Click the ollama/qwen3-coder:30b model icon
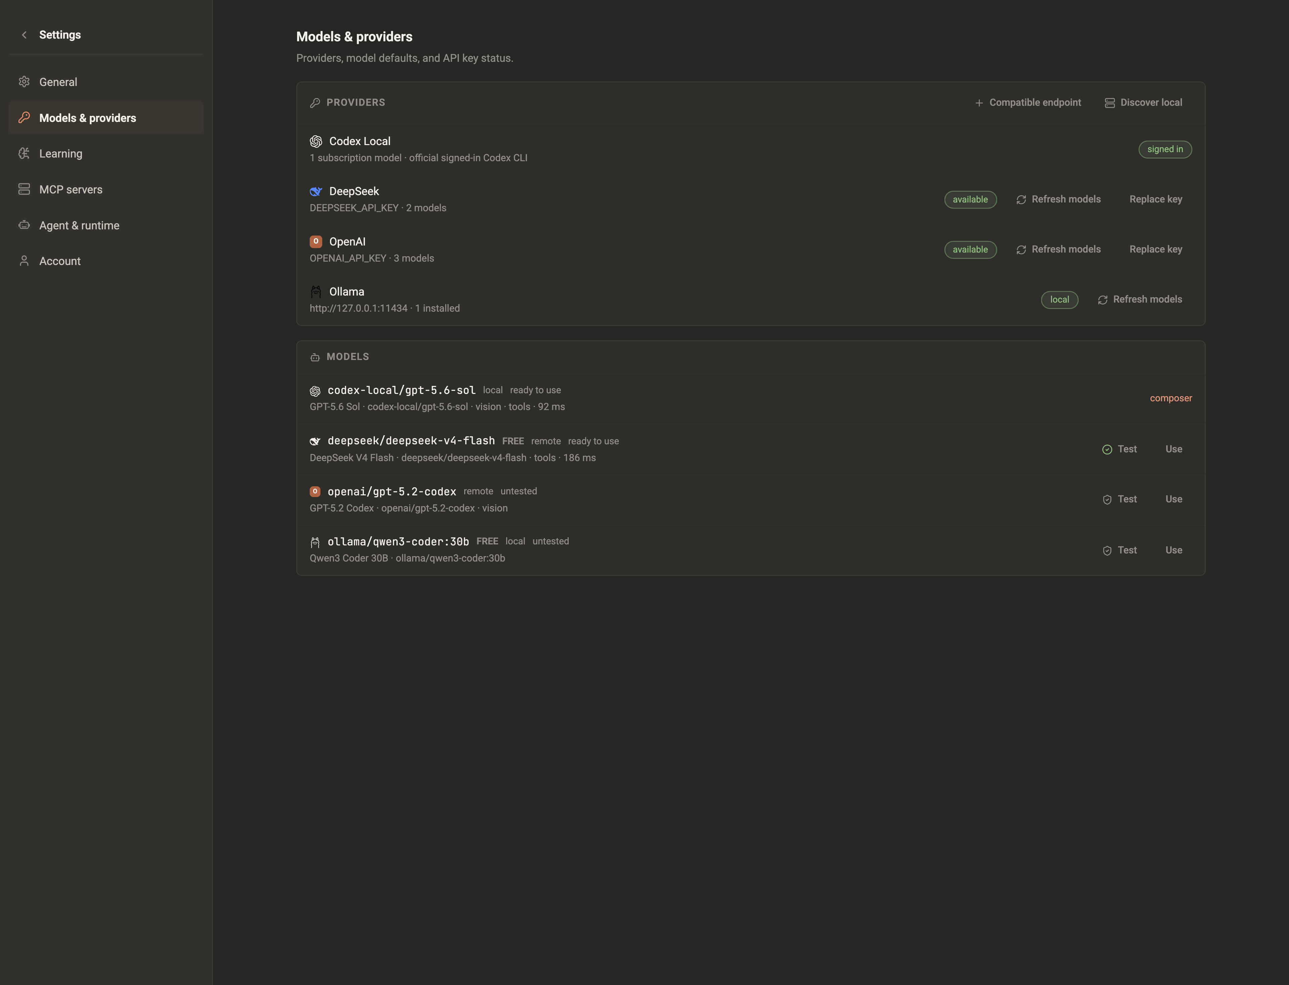The image size is (1289, 985). pyautogui.click(x=315, y=542)
